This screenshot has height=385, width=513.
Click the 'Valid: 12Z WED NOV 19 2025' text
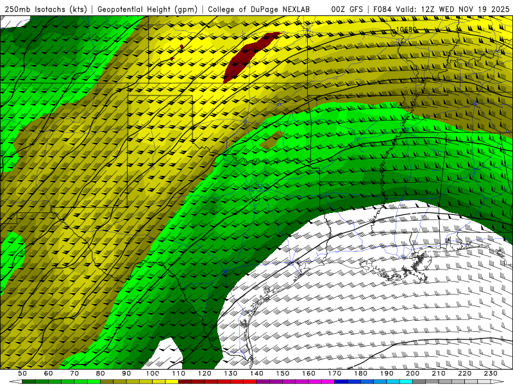tap(452, 9)
